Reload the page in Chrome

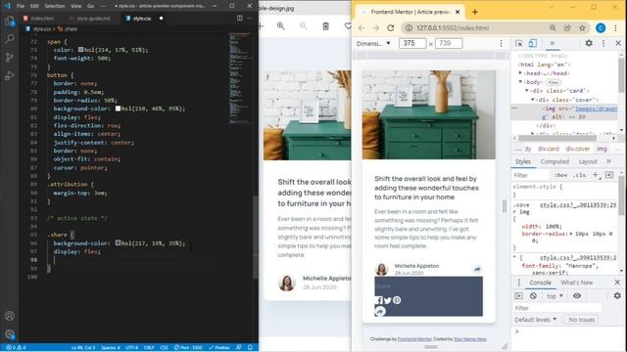(391, 28)
